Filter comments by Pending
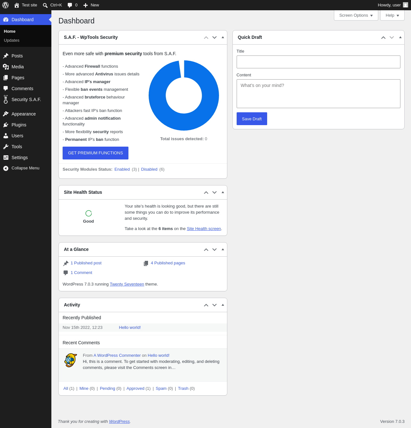Image resolution: width=411 pixels, height=428 pixels. pyautogui.click(x=108, y=389)
